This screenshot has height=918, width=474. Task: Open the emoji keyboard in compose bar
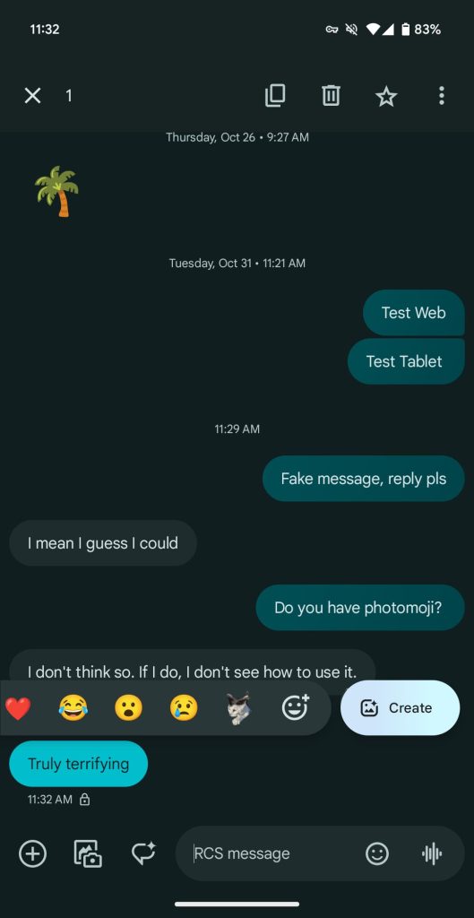tap(377, 853)
